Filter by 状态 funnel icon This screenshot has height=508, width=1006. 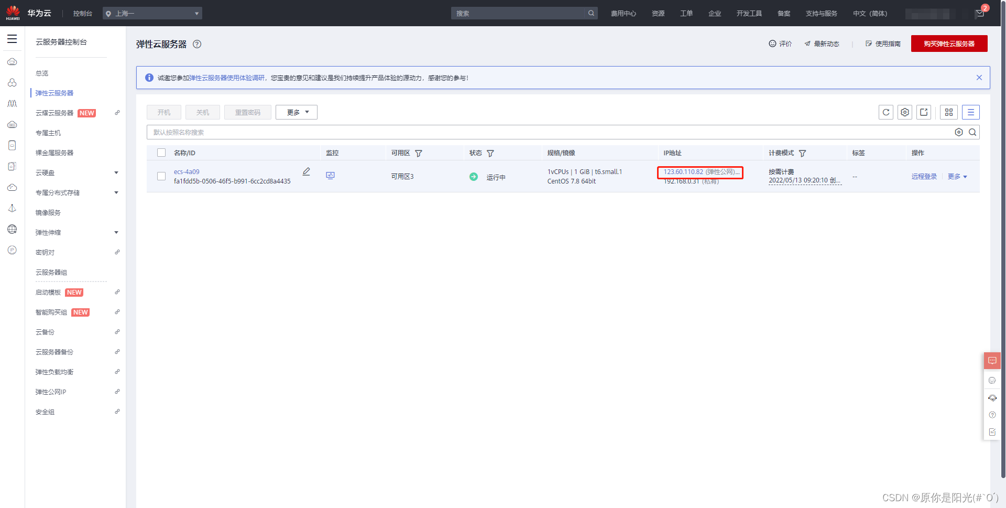pyautogui.click(x=490, y=153)
